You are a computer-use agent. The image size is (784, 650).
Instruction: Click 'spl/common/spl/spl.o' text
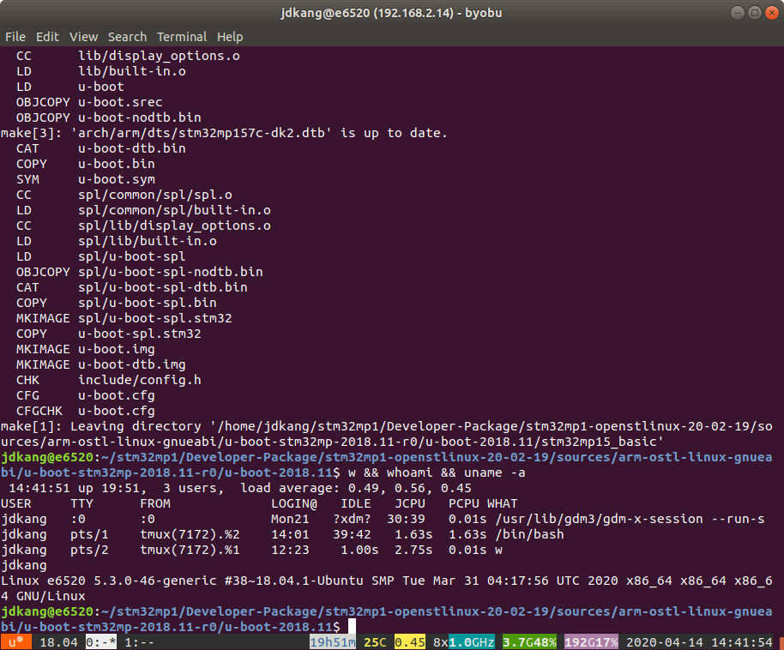tap(155, 195)
